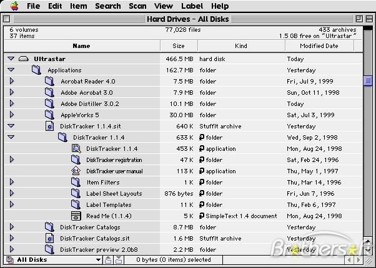
Task: Expand the Adobe Distiller 3.0.2 folder
Action: tap(11, 103)
